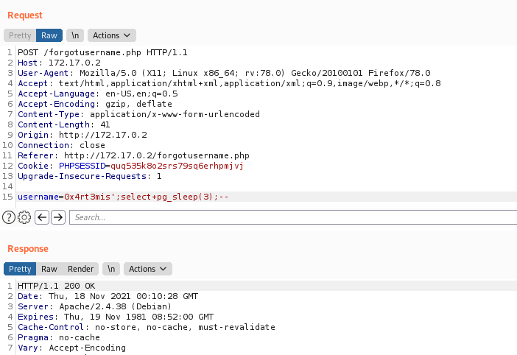This screenshot has height=355, width=517.
Task: Click the Content-Type header line
Action: 138,114
